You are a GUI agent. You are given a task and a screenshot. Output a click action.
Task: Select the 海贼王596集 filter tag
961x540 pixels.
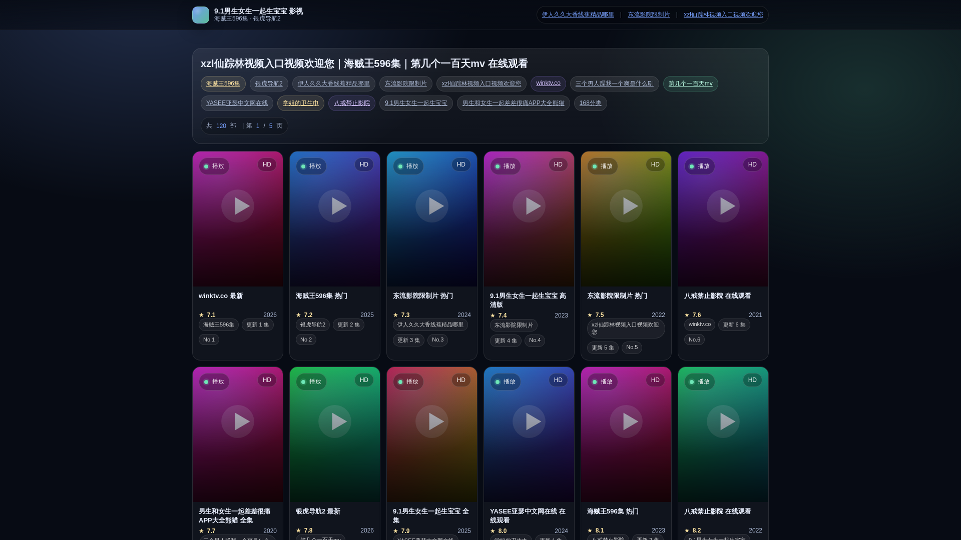click(x=223, y=84)
